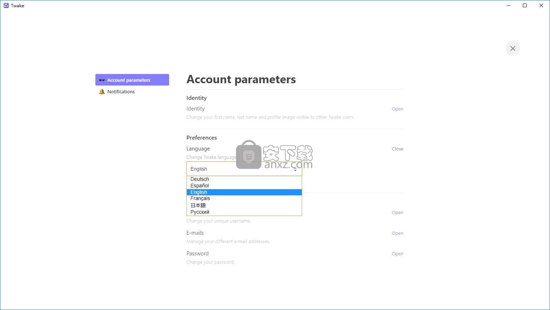The image size is (550, 310).
Task: Open the Account parameters section
Action: click(x=132, y=80)
